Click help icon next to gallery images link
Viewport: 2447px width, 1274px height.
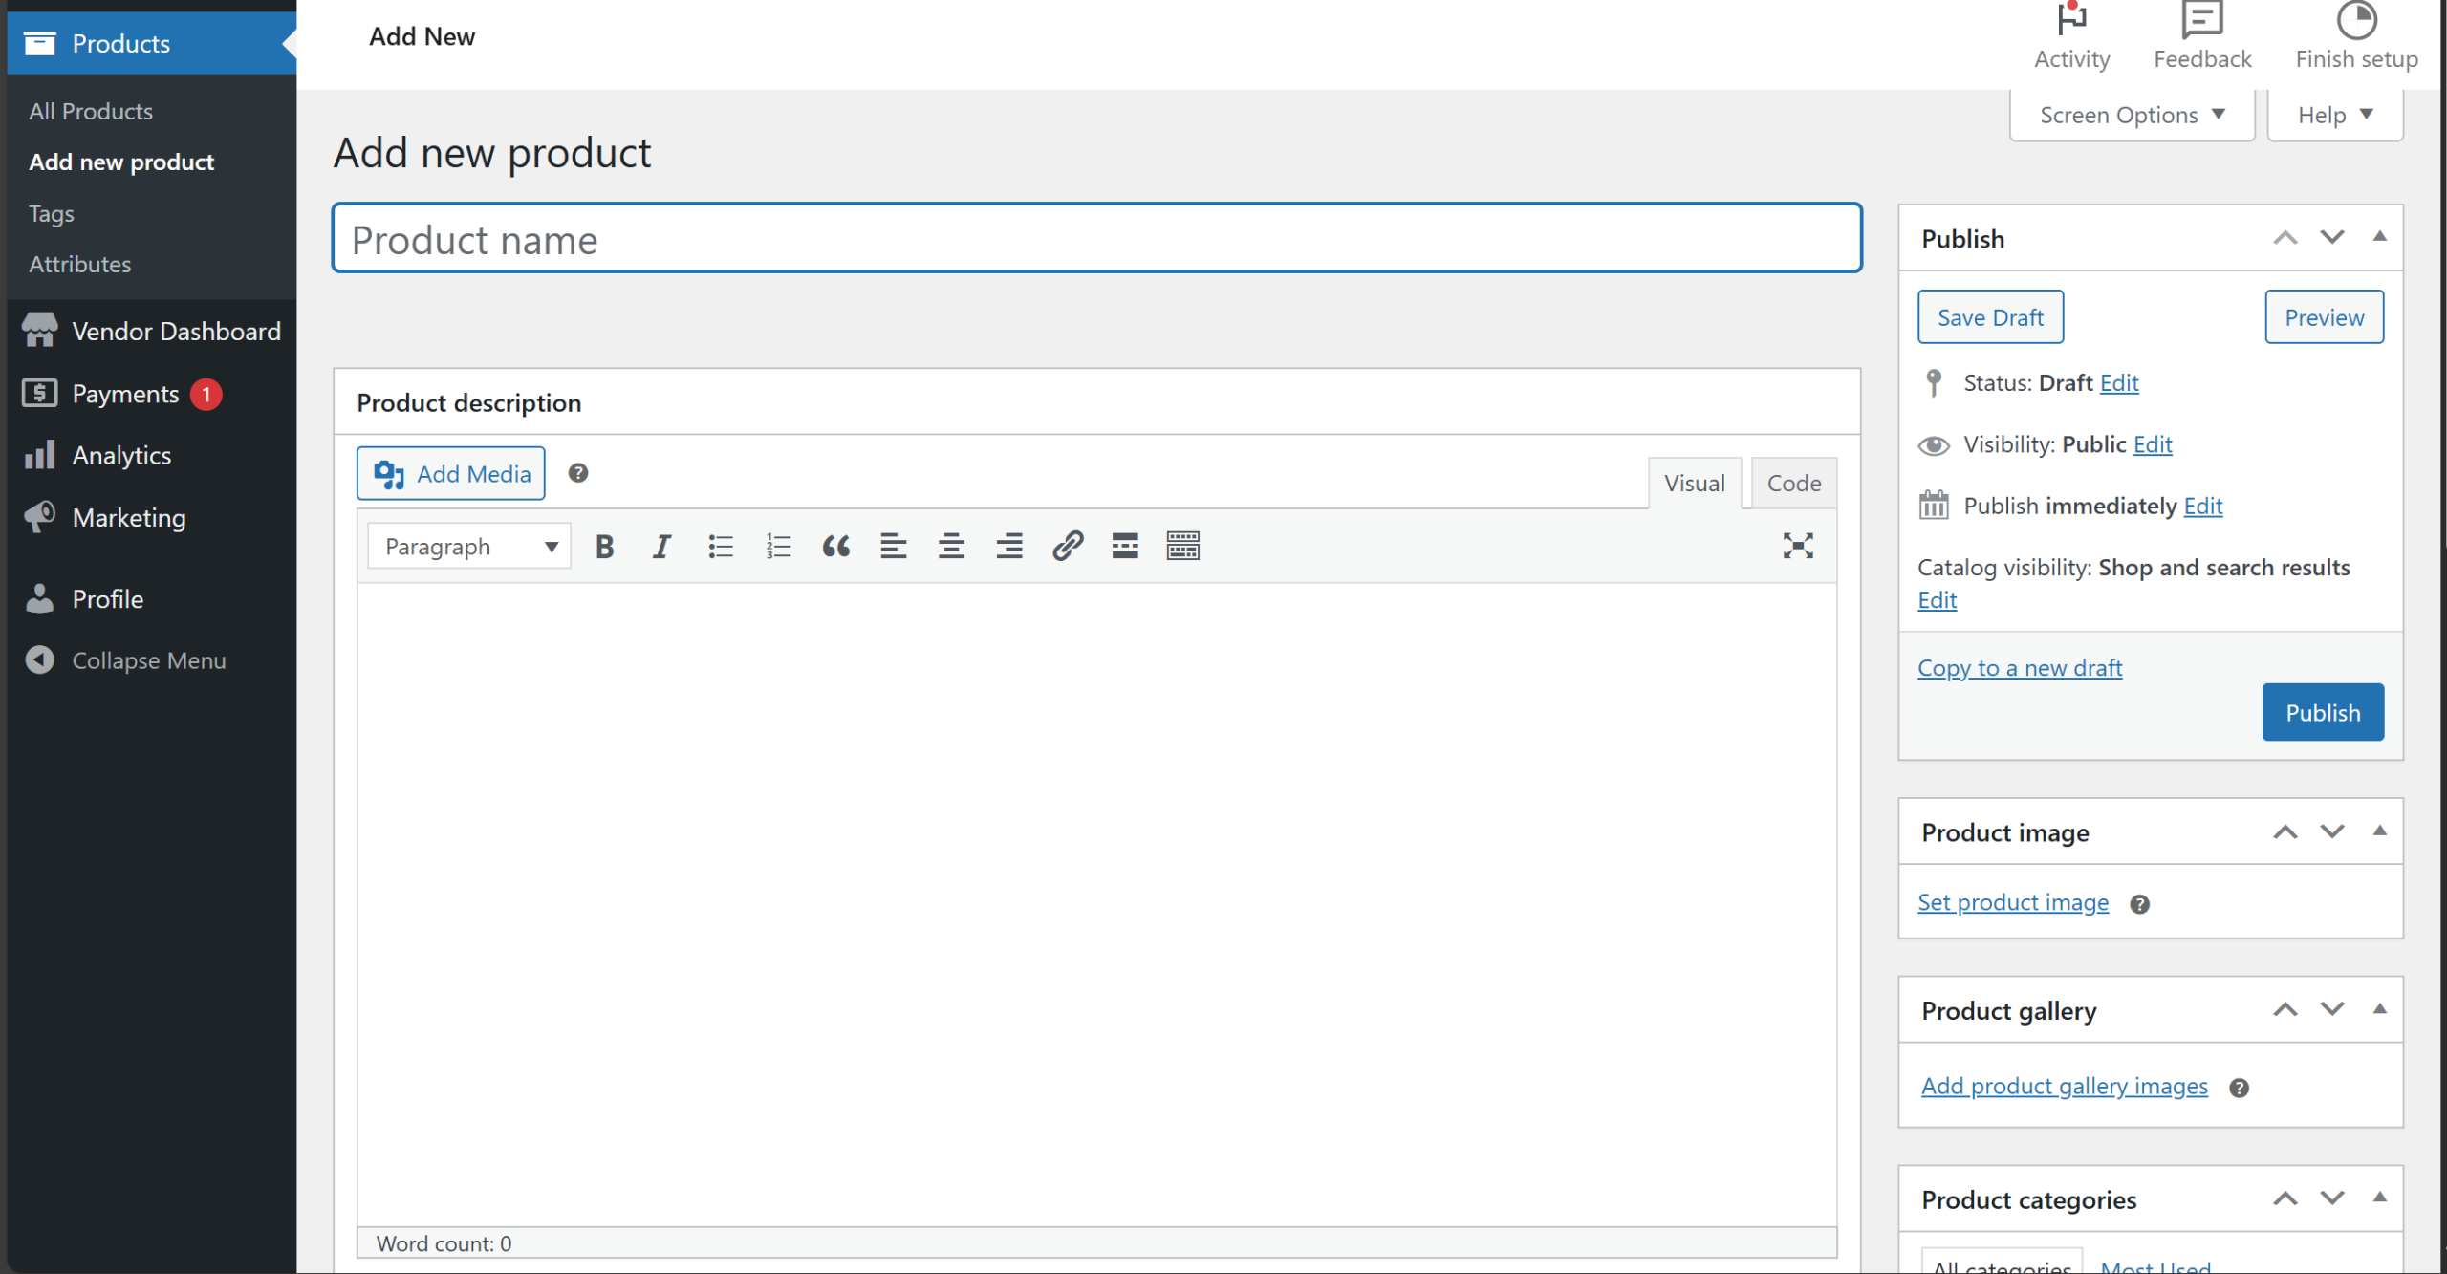[x=2240, y=1088]
